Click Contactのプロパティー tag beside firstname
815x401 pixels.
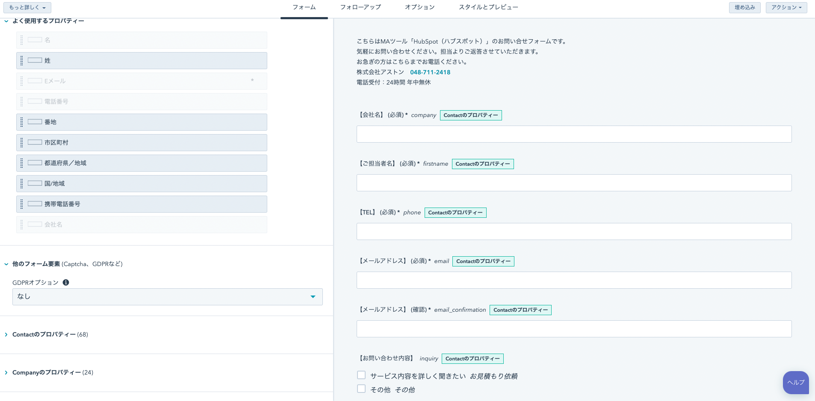483,164
